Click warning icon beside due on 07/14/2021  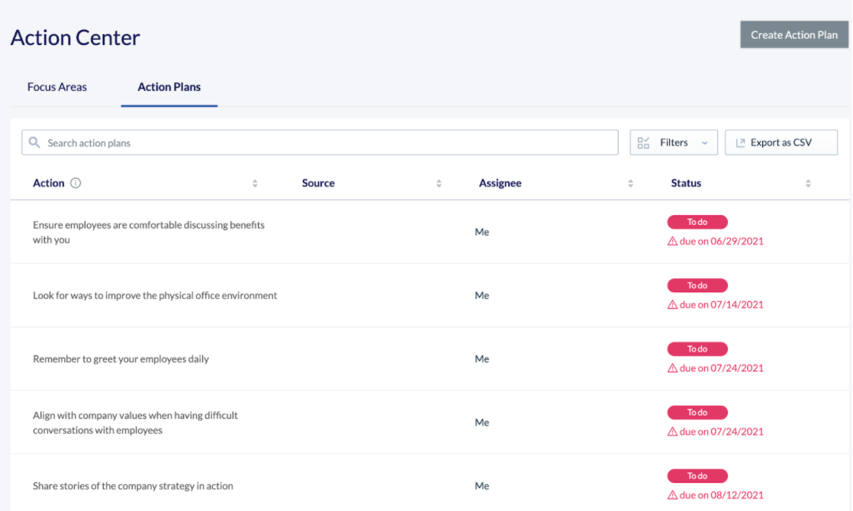(x=672, y=305)
